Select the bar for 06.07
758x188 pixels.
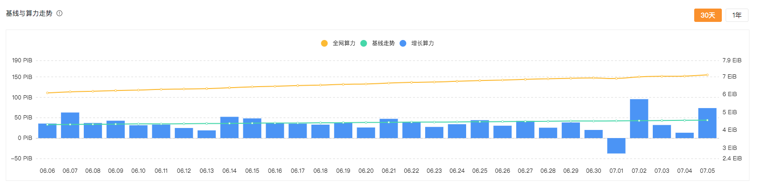(70, 125)
